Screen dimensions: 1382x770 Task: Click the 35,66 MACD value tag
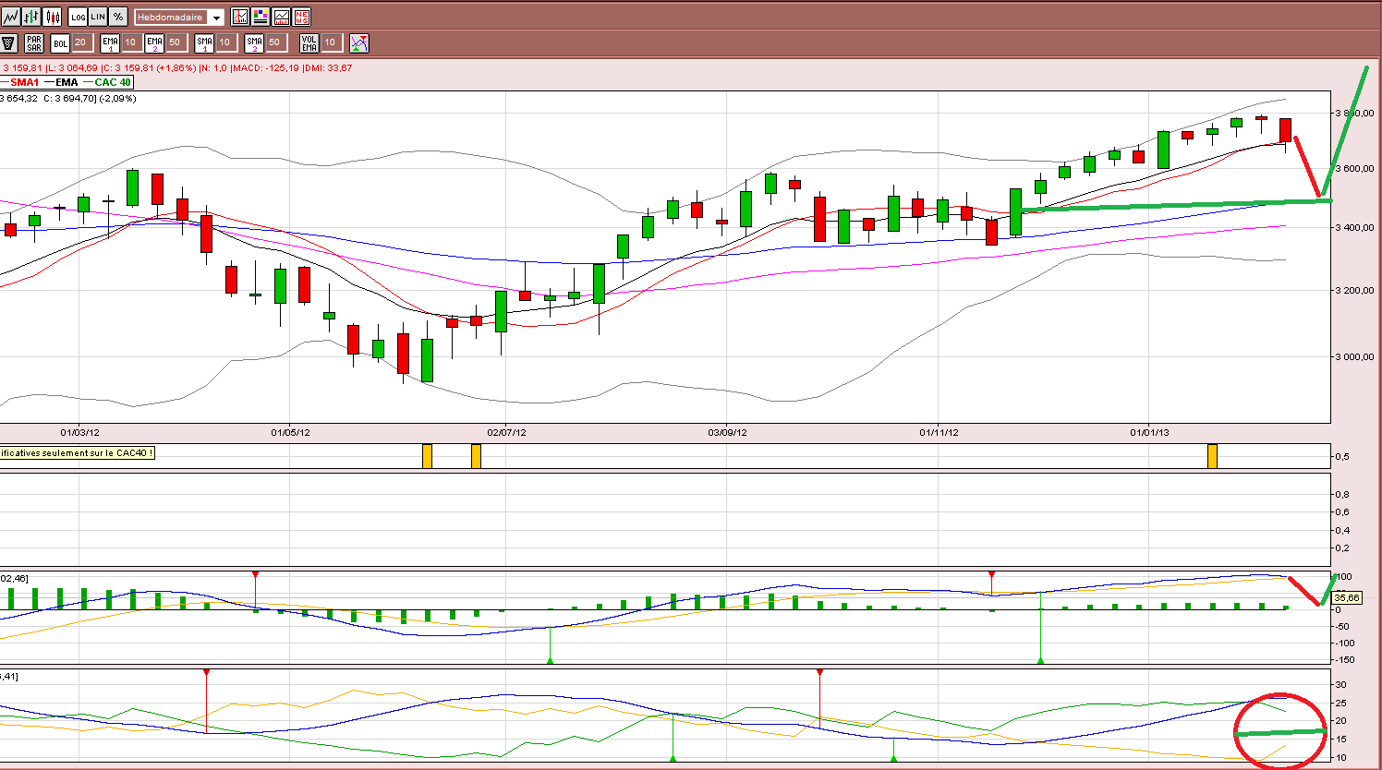point(1347,597)
